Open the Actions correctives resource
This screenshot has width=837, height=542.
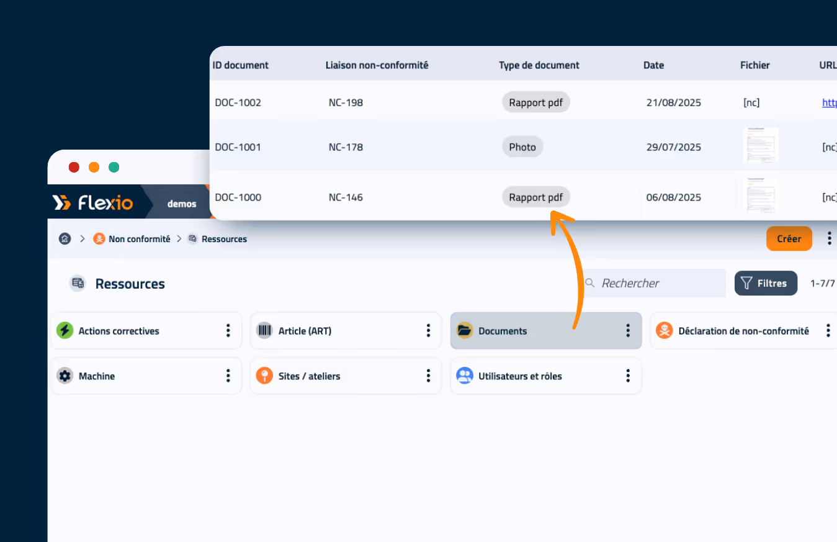pos(146,330)
